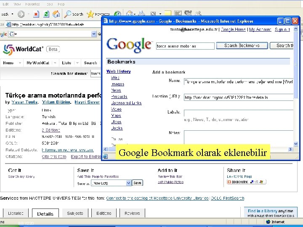This screenshot has width=303, height=227.
Task: Click the OCLC FirstSearch link
Action: point(227,198)
